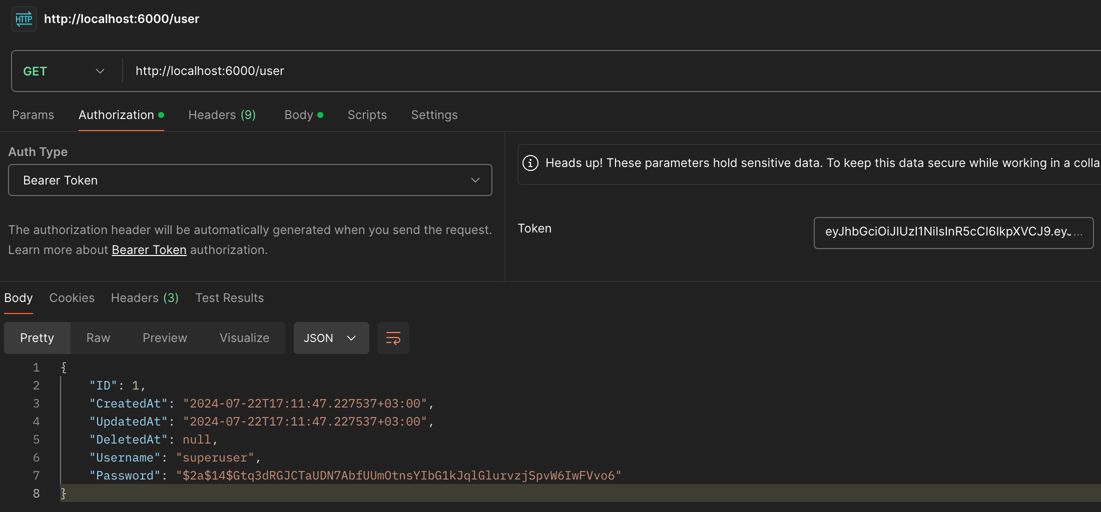Click the HTTP request icon

[24, 19]
